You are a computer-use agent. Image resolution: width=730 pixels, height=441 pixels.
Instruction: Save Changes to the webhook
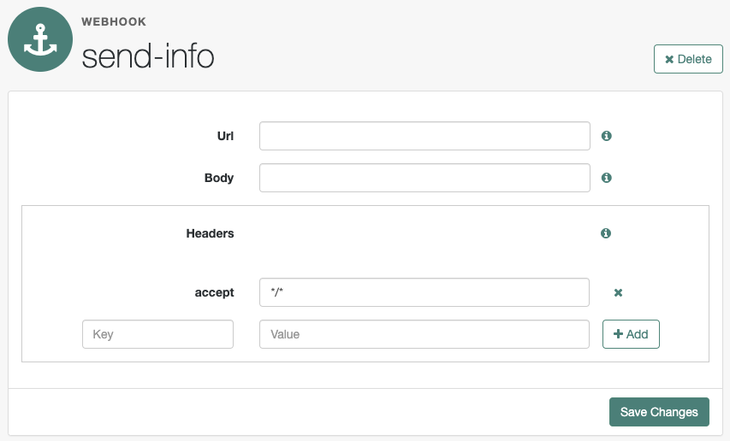click(x=659, y=412)
